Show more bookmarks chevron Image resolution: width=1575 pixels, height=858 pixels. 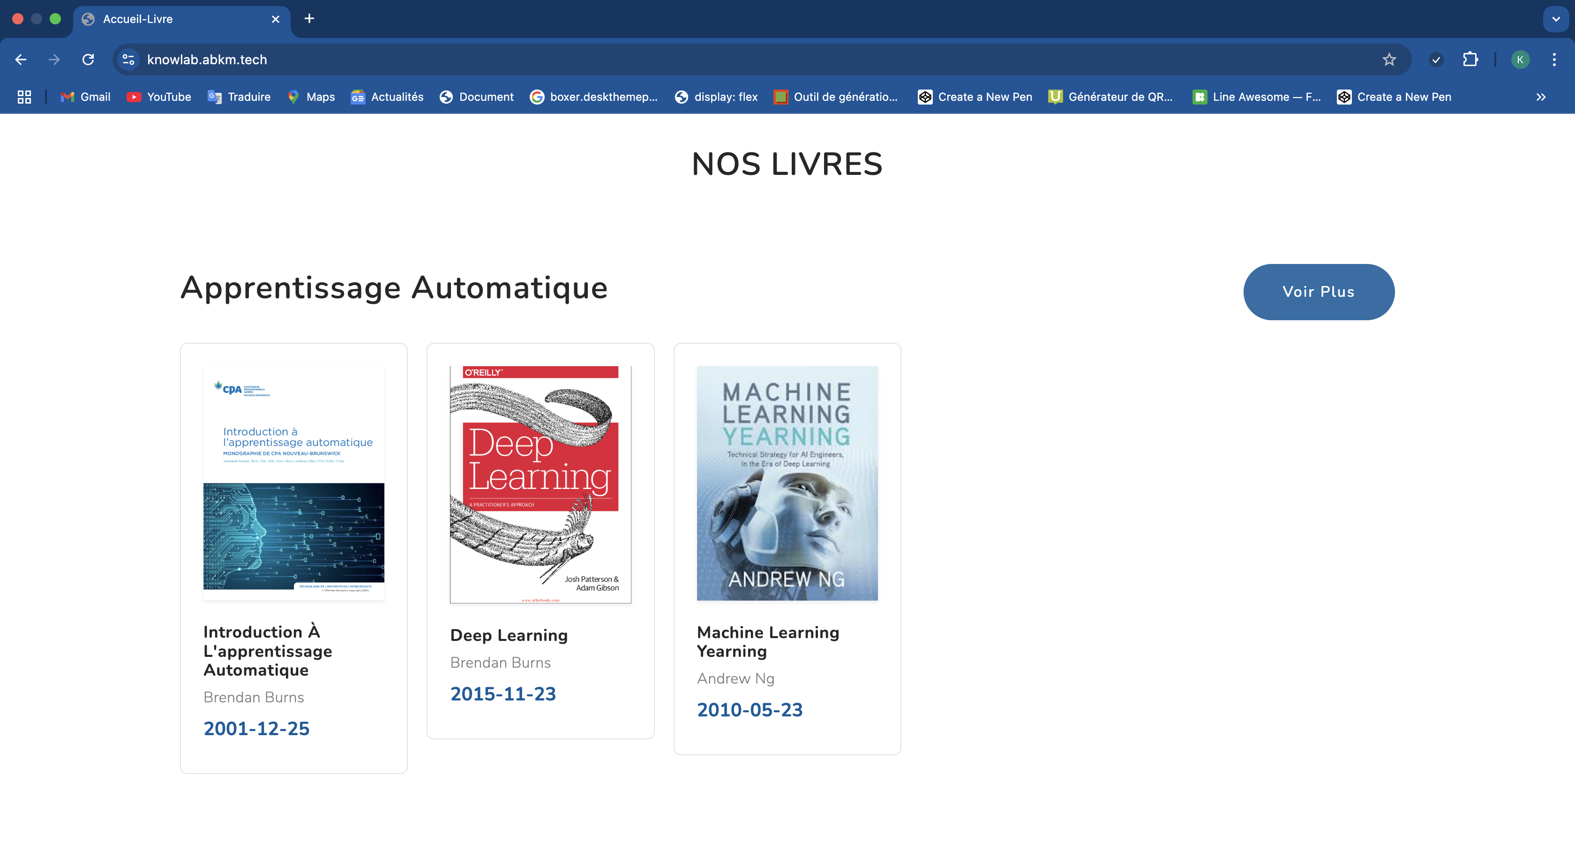coord(1541,97)
